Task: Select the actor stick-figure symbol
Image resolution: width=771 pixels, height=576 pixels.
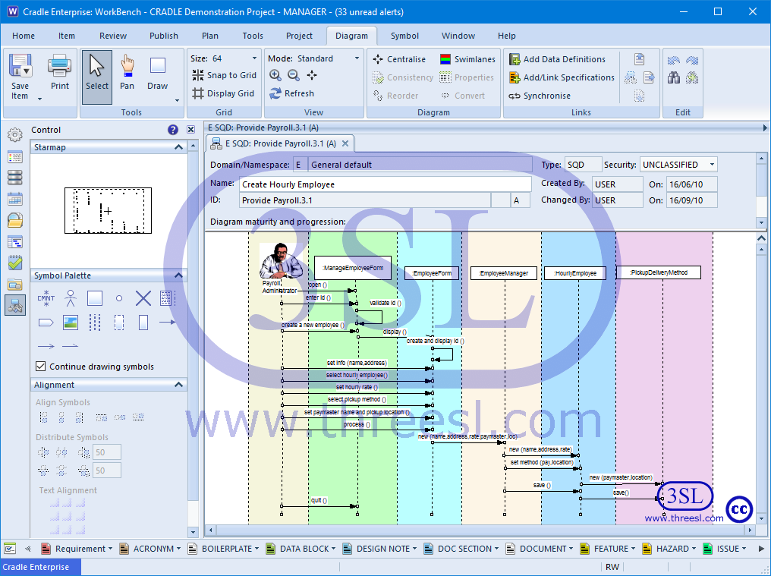Action: click(x=71, y=298)
